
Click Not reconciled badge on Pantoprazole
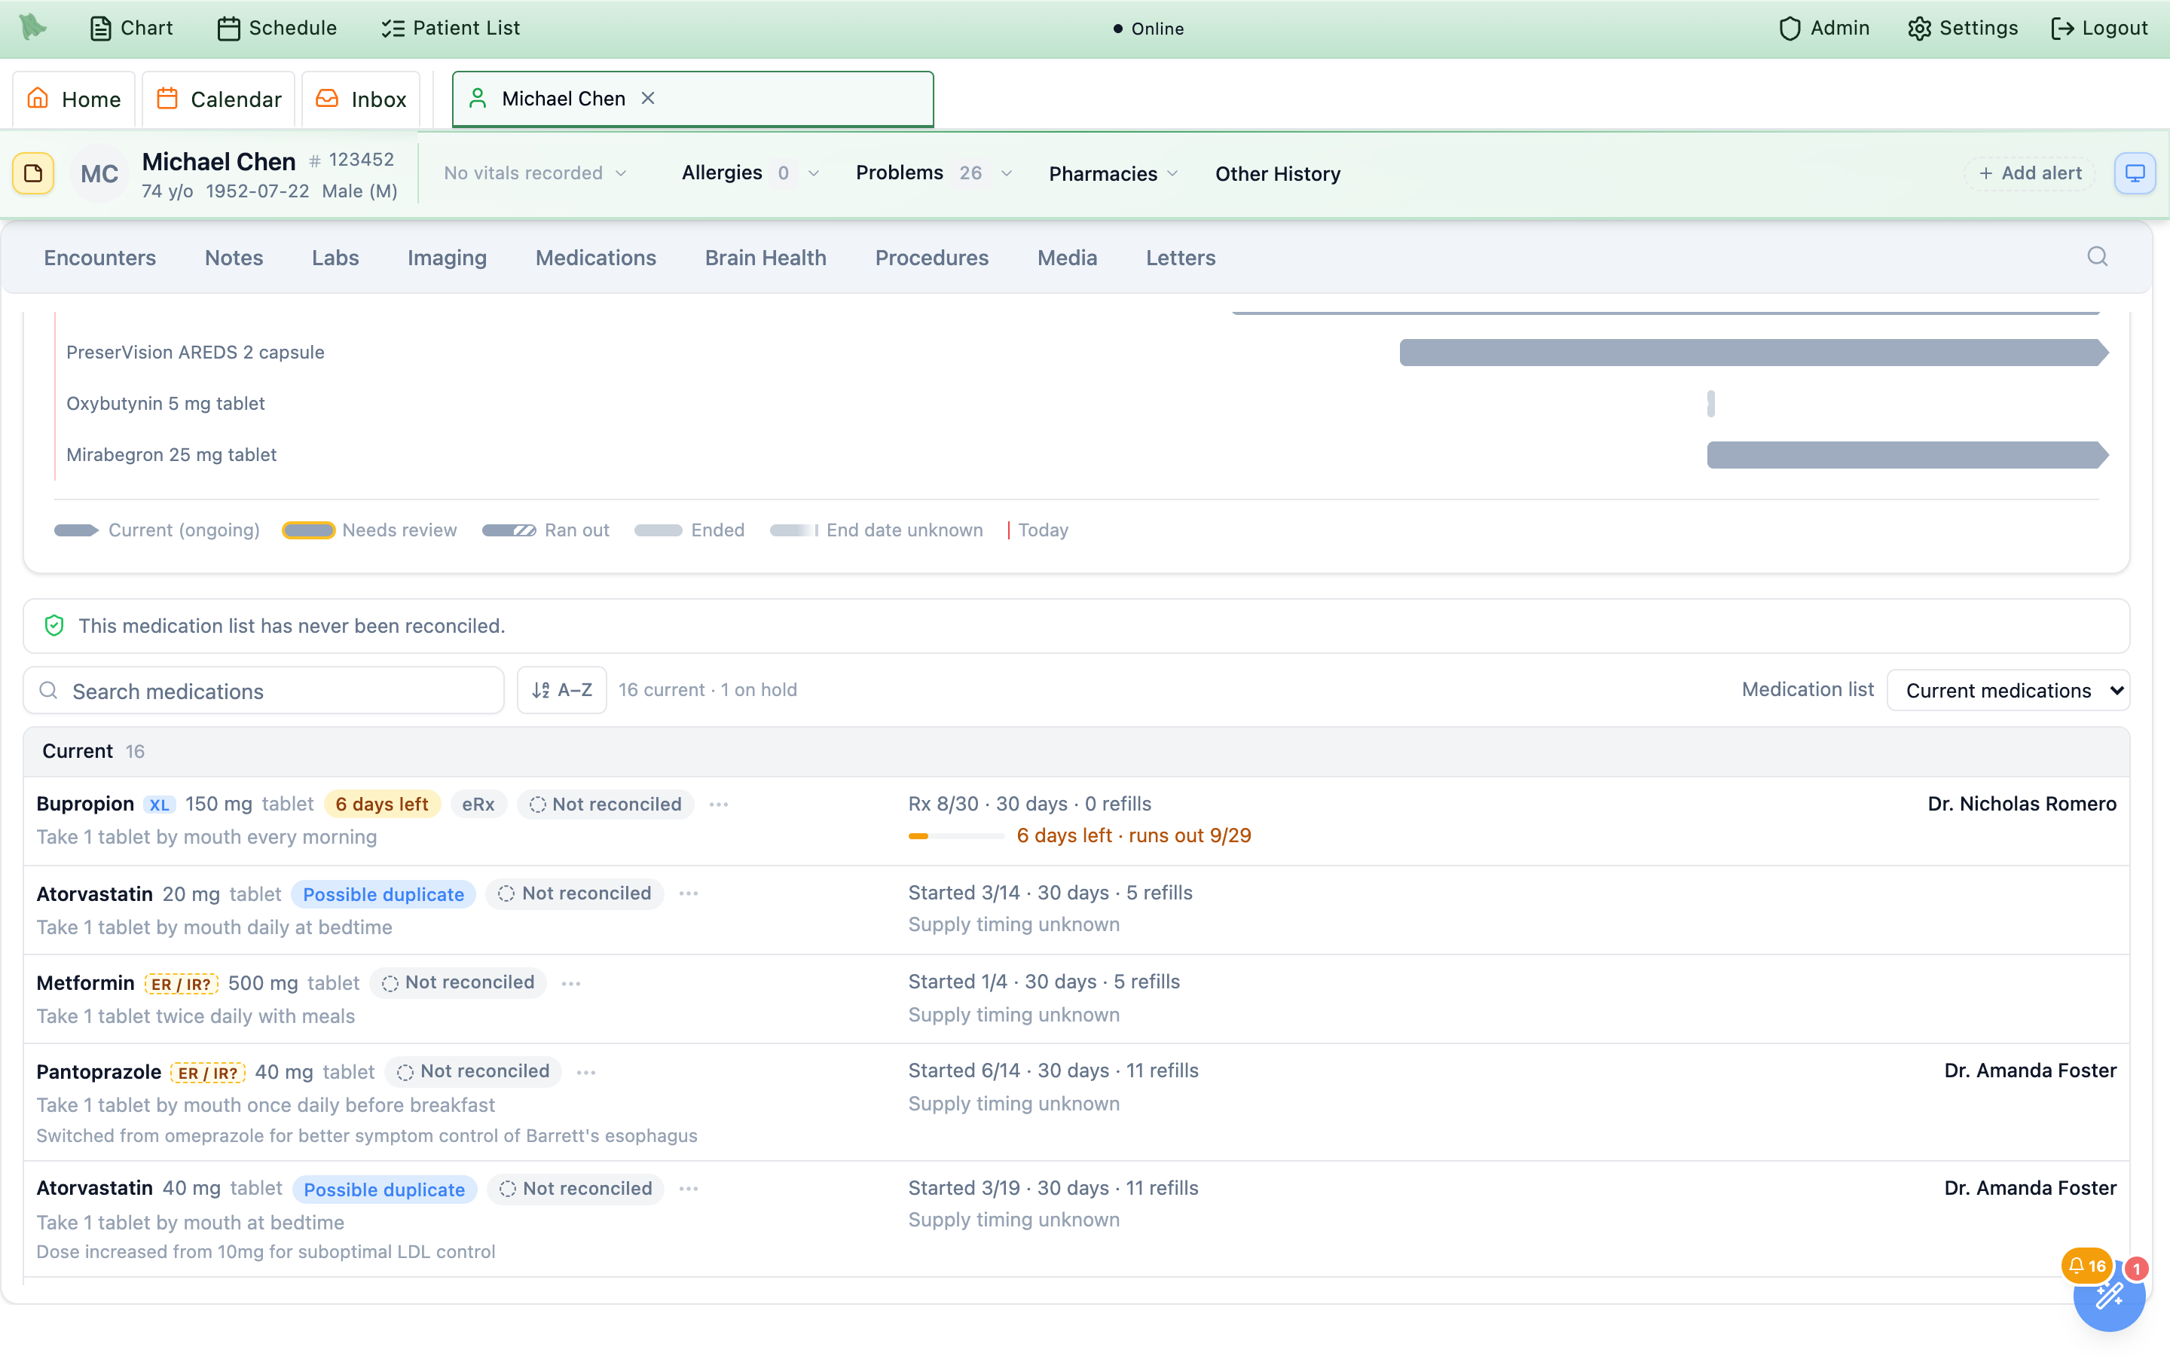tap(473, 1070)
